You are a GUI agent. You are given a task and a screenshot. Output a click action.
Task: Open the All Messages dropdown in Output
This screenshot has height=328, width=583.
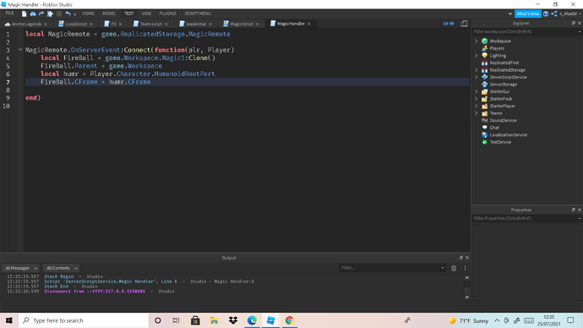pyautogui.click(x=21, y=268)
